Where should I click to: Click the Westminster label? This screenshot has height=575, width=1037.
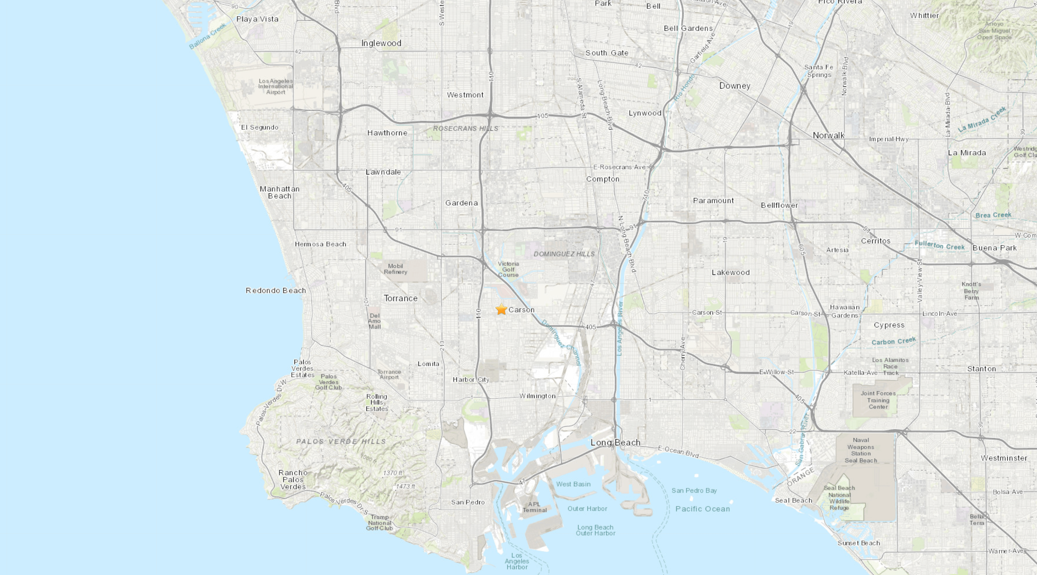[x=1004, y=459]
